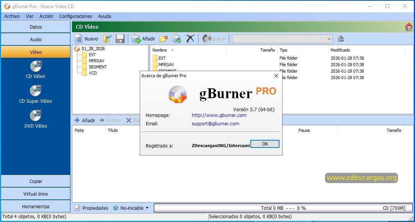
Task: Select the CD Vídeo disc icon in sidebar
Action: pyautogui.click(x=36, y=66)
